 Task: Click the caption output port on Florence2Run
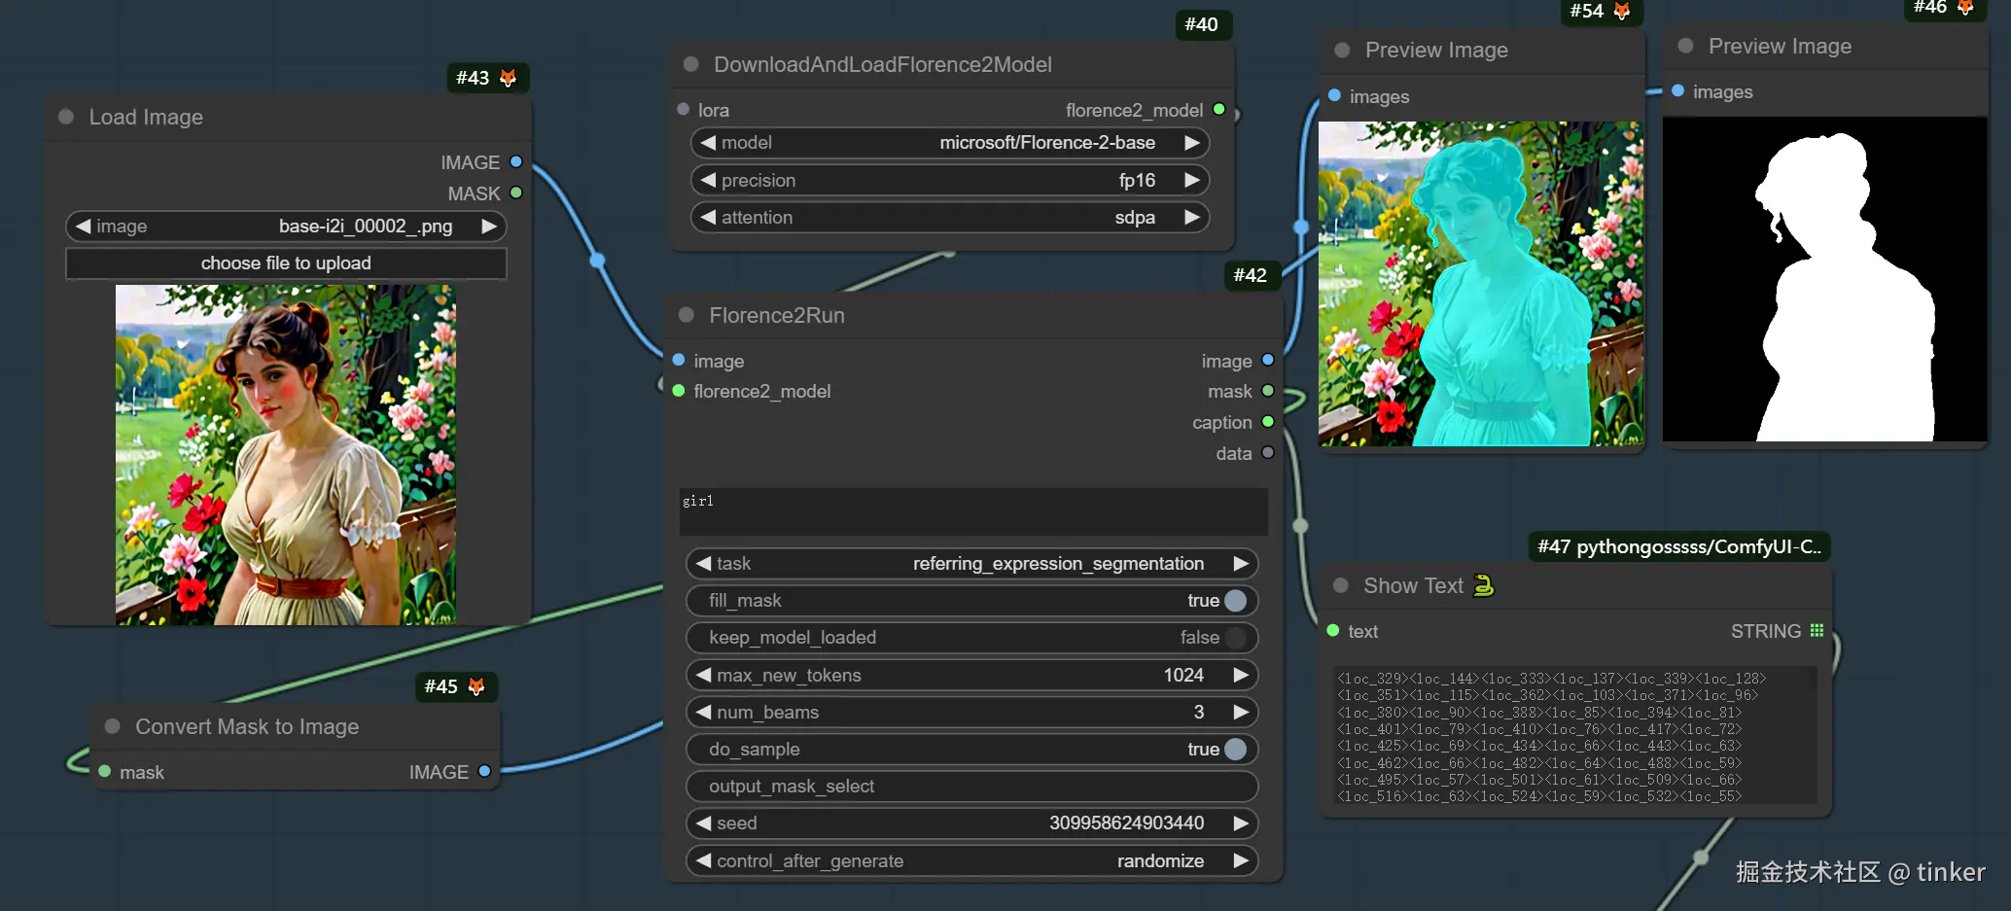[x=1268, y=422]
